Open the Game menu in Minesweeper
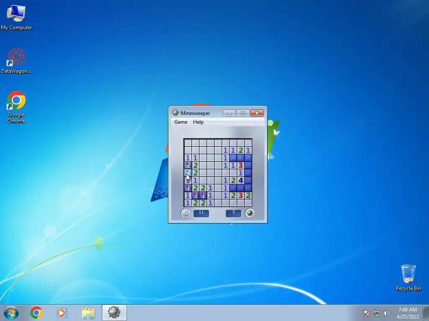This screenshot has width=429, height=321. (181, 122)
